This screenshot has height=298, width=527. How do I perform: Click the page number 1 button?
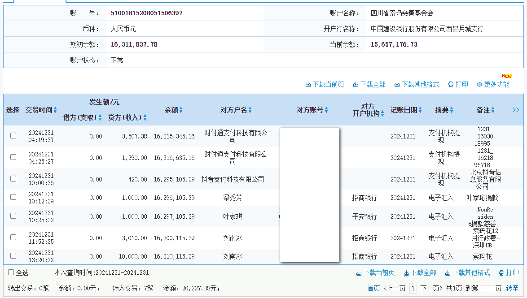click(x=413, y=288)
